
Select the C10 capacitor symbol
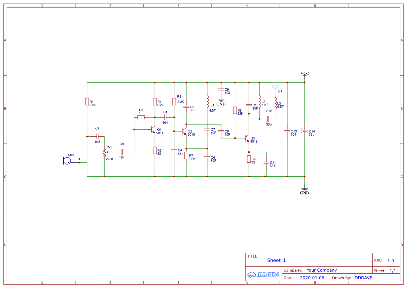(x=249, y=105)
